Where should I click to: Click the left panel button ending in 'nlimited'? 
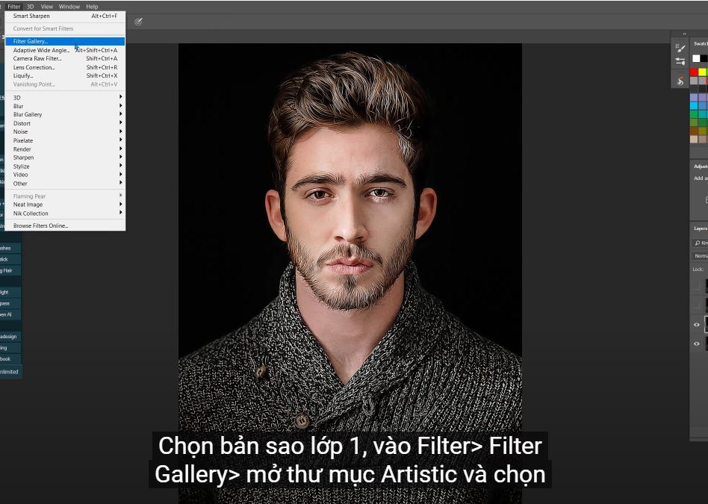(x=11, y=372)
